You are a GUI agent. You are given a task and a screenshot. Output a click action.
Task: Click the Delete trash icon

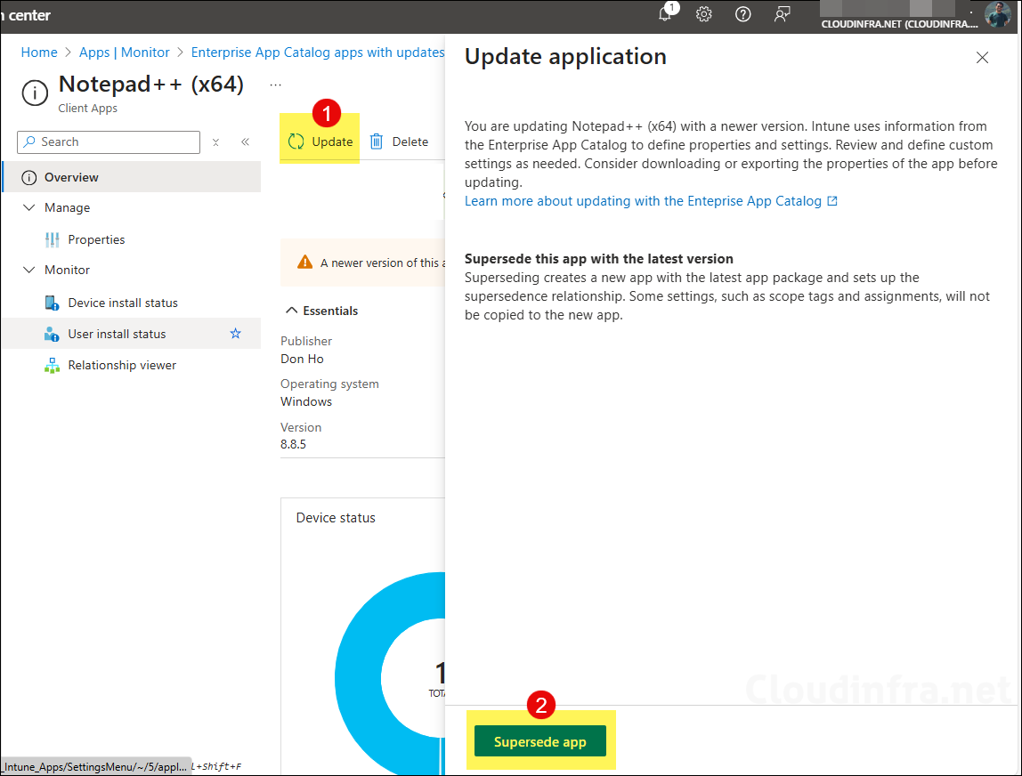click(377, 141)
